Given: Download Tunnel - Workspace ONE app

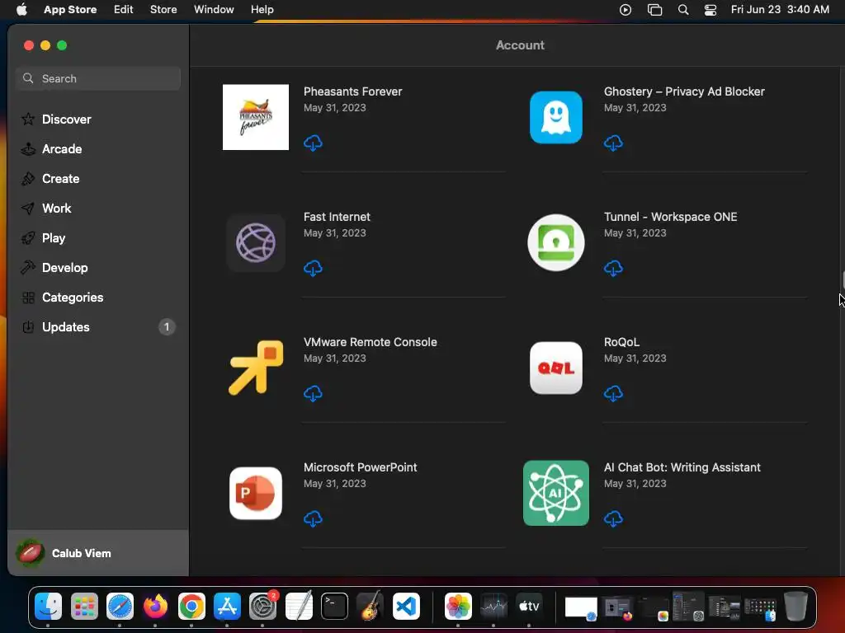Looking at the screenshot, I should [x=613, y=268].
